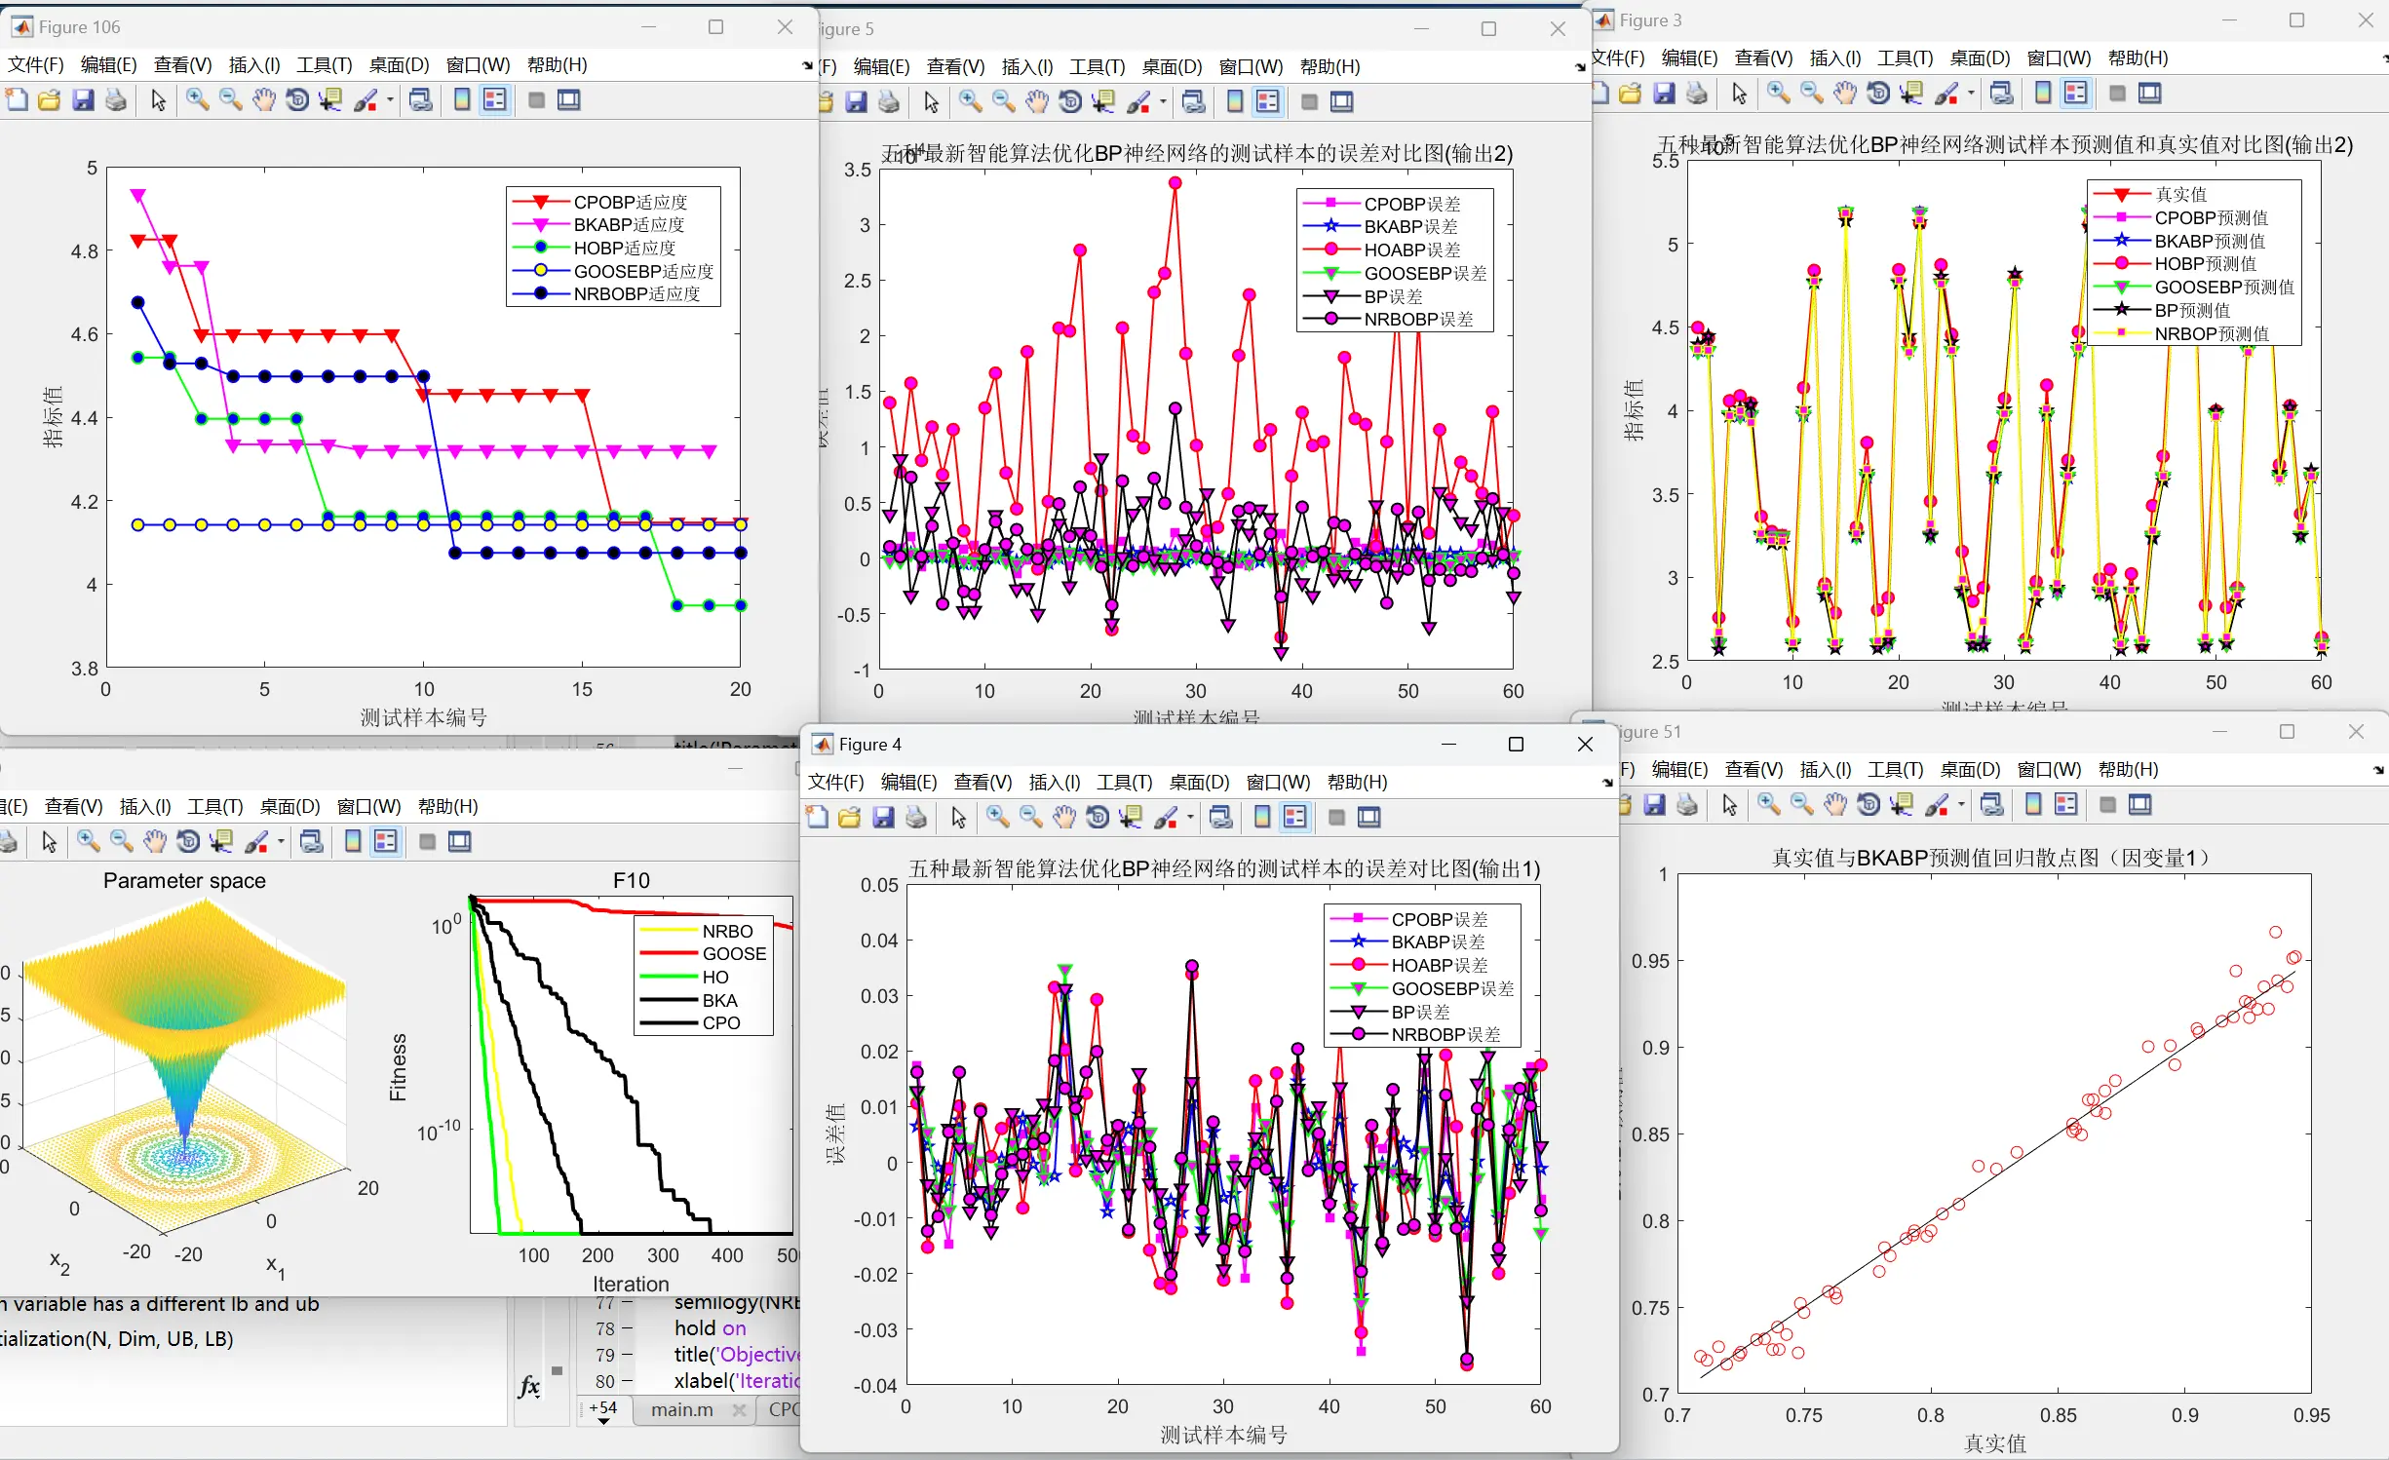The height and width of the screenshot is (1460, 2389).
Task: Click Link Plot icon in Figure 51
Action: (1991, 805)
